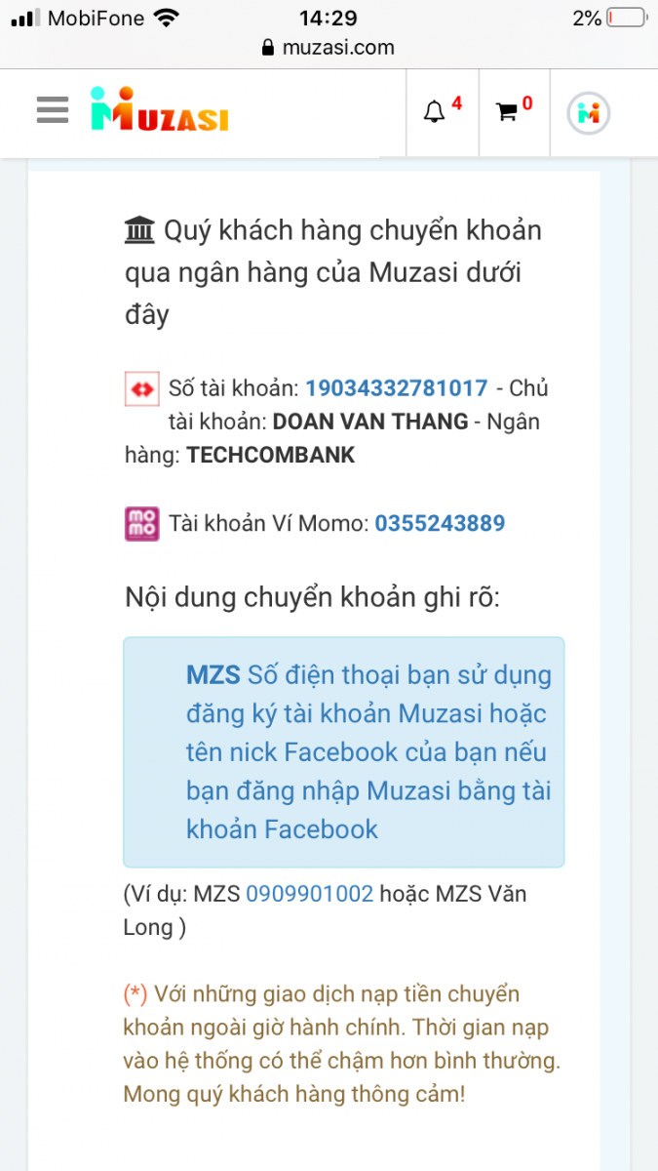
Task: Tap the muzasi.com address bar
Action: [x=329, y=48]
